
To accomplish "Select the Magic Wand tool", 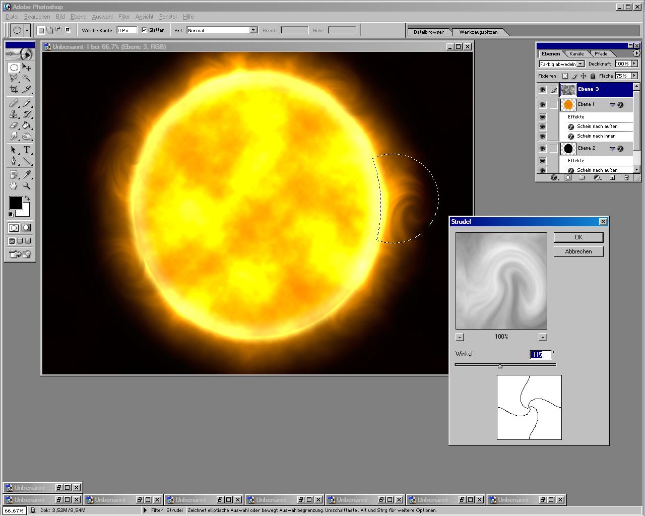I will coord(27,78).
